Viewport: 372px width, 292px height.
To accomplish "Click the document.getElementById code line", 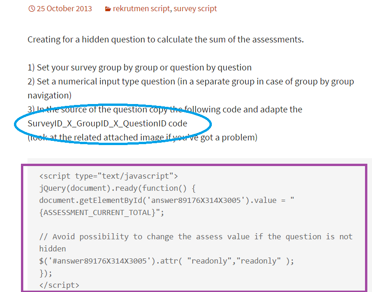I will point(166,200).
